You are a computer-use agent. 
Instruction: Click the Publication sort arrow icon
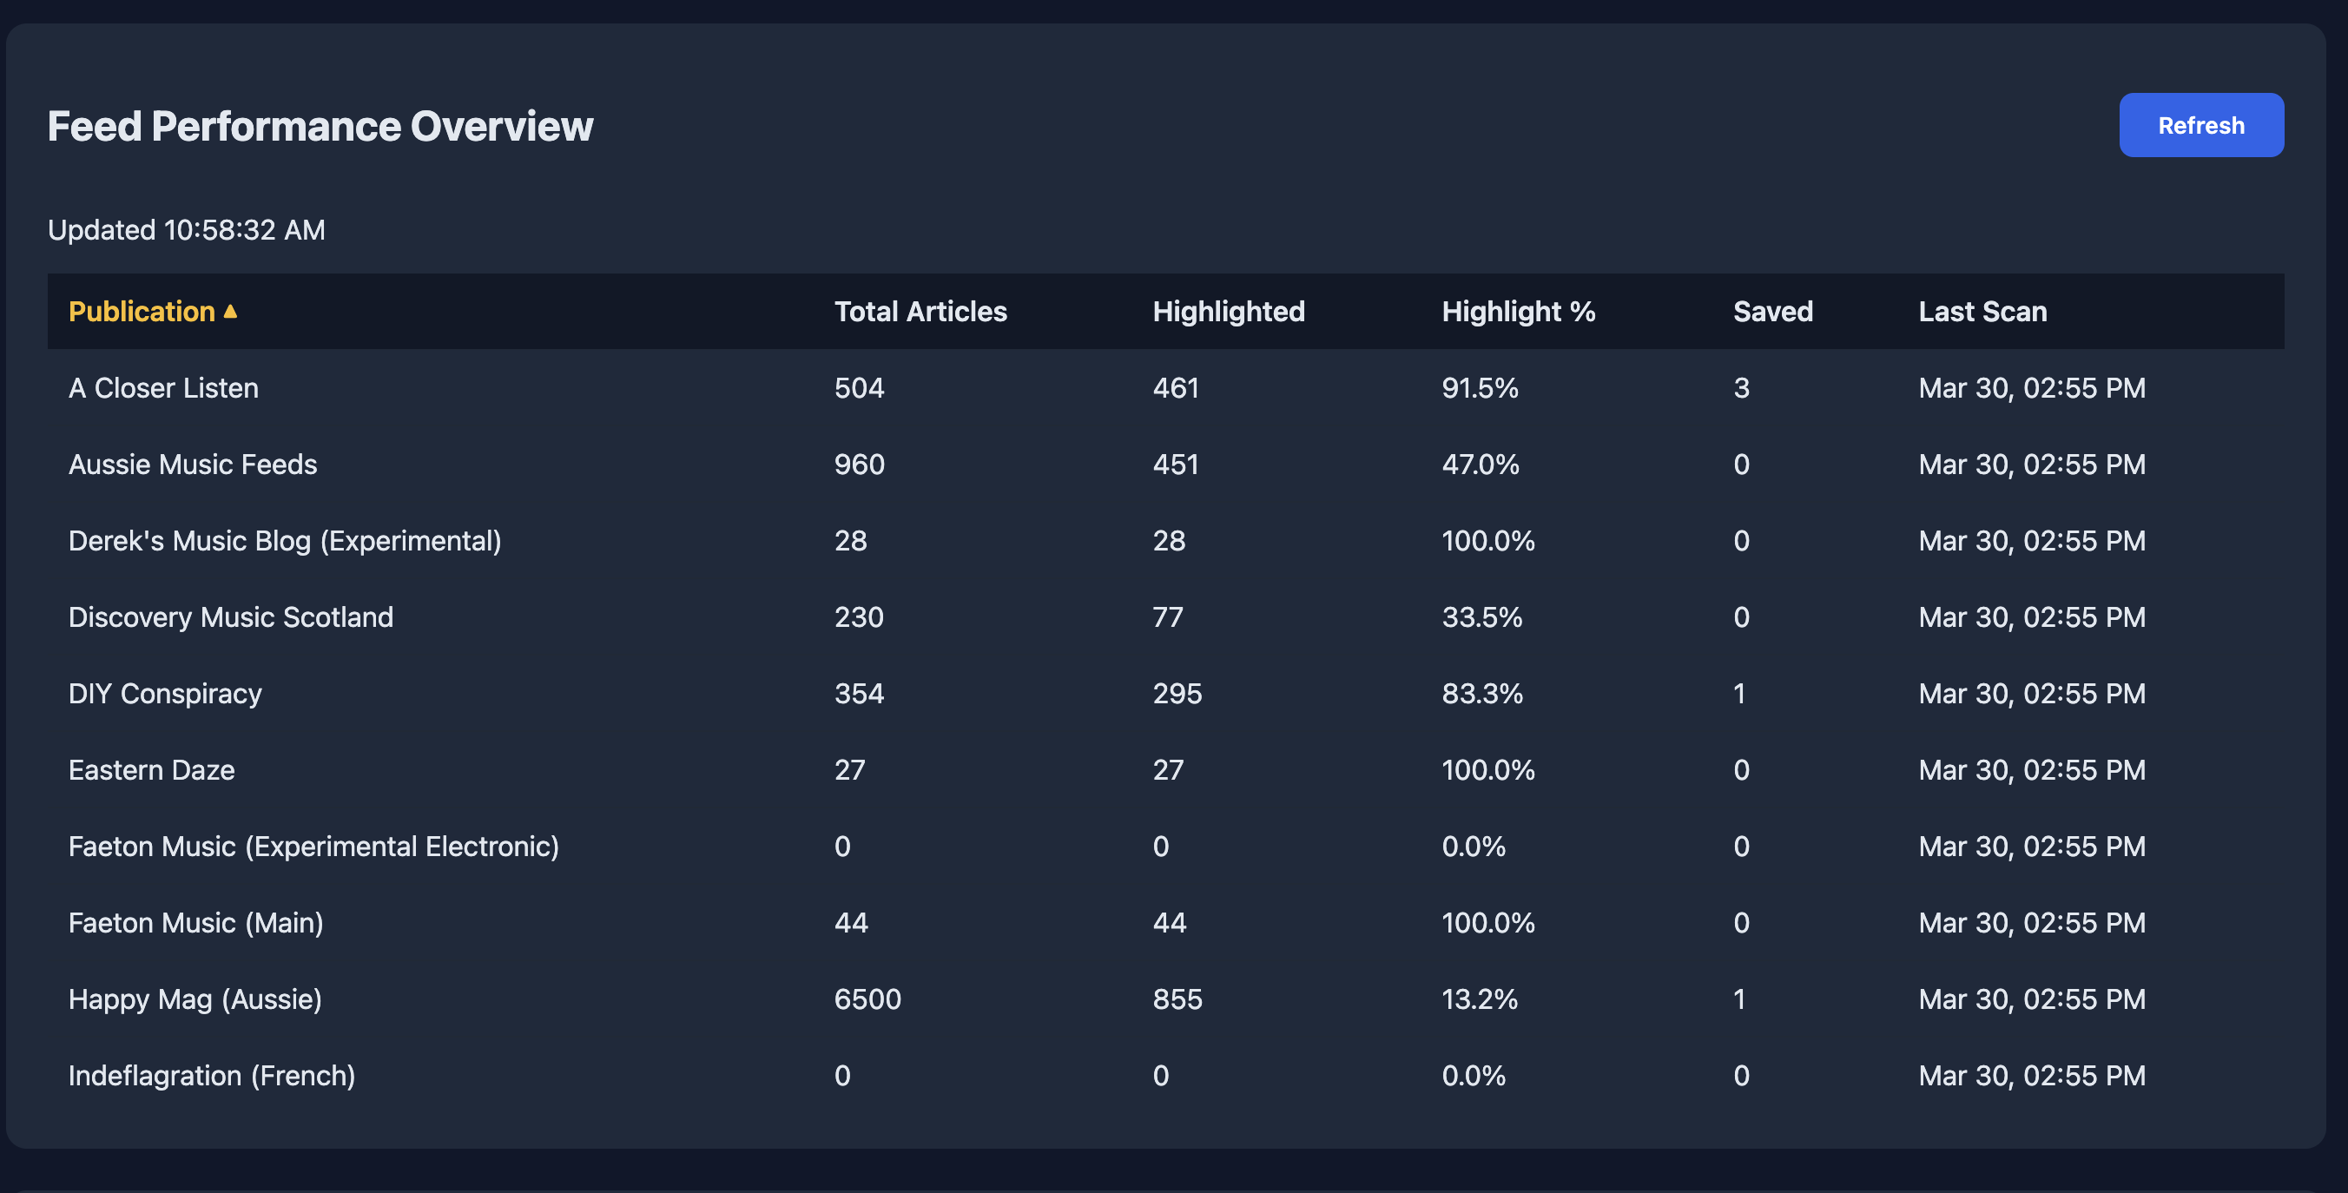pos(231,312)
